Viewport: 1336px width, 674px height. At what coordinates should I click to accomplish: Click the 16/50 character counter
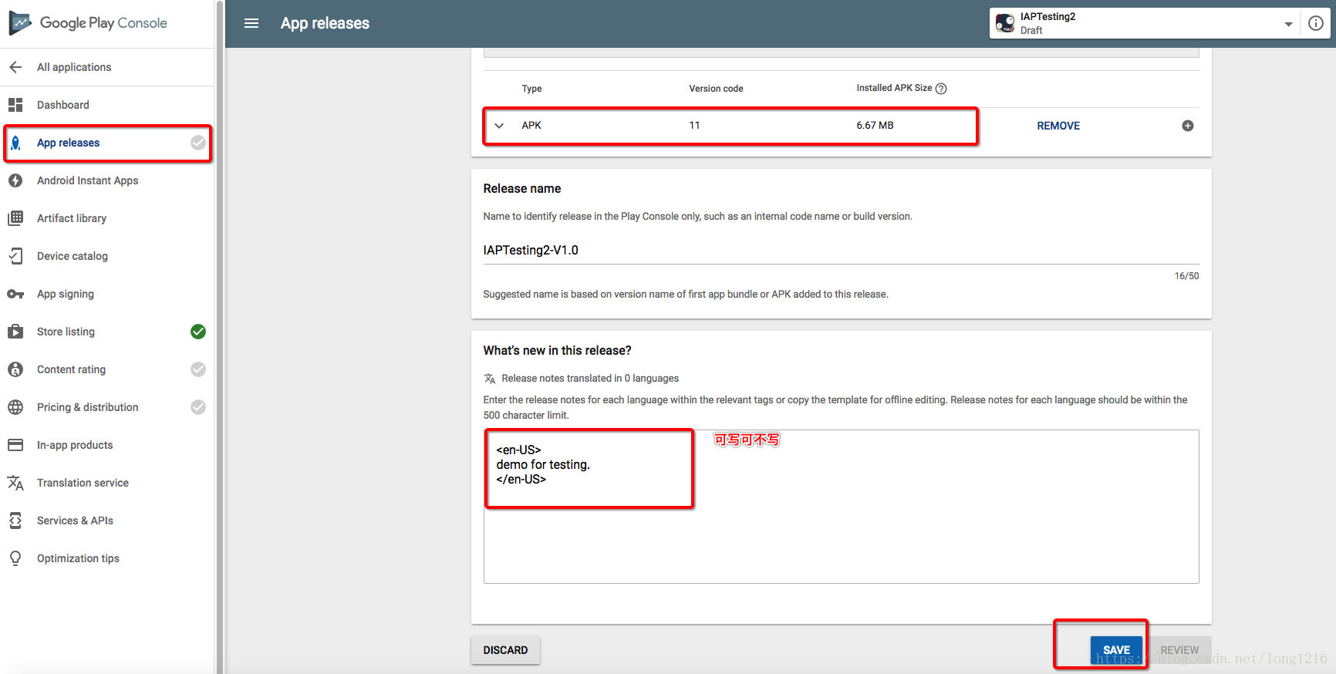click(x=1186, y=276)
